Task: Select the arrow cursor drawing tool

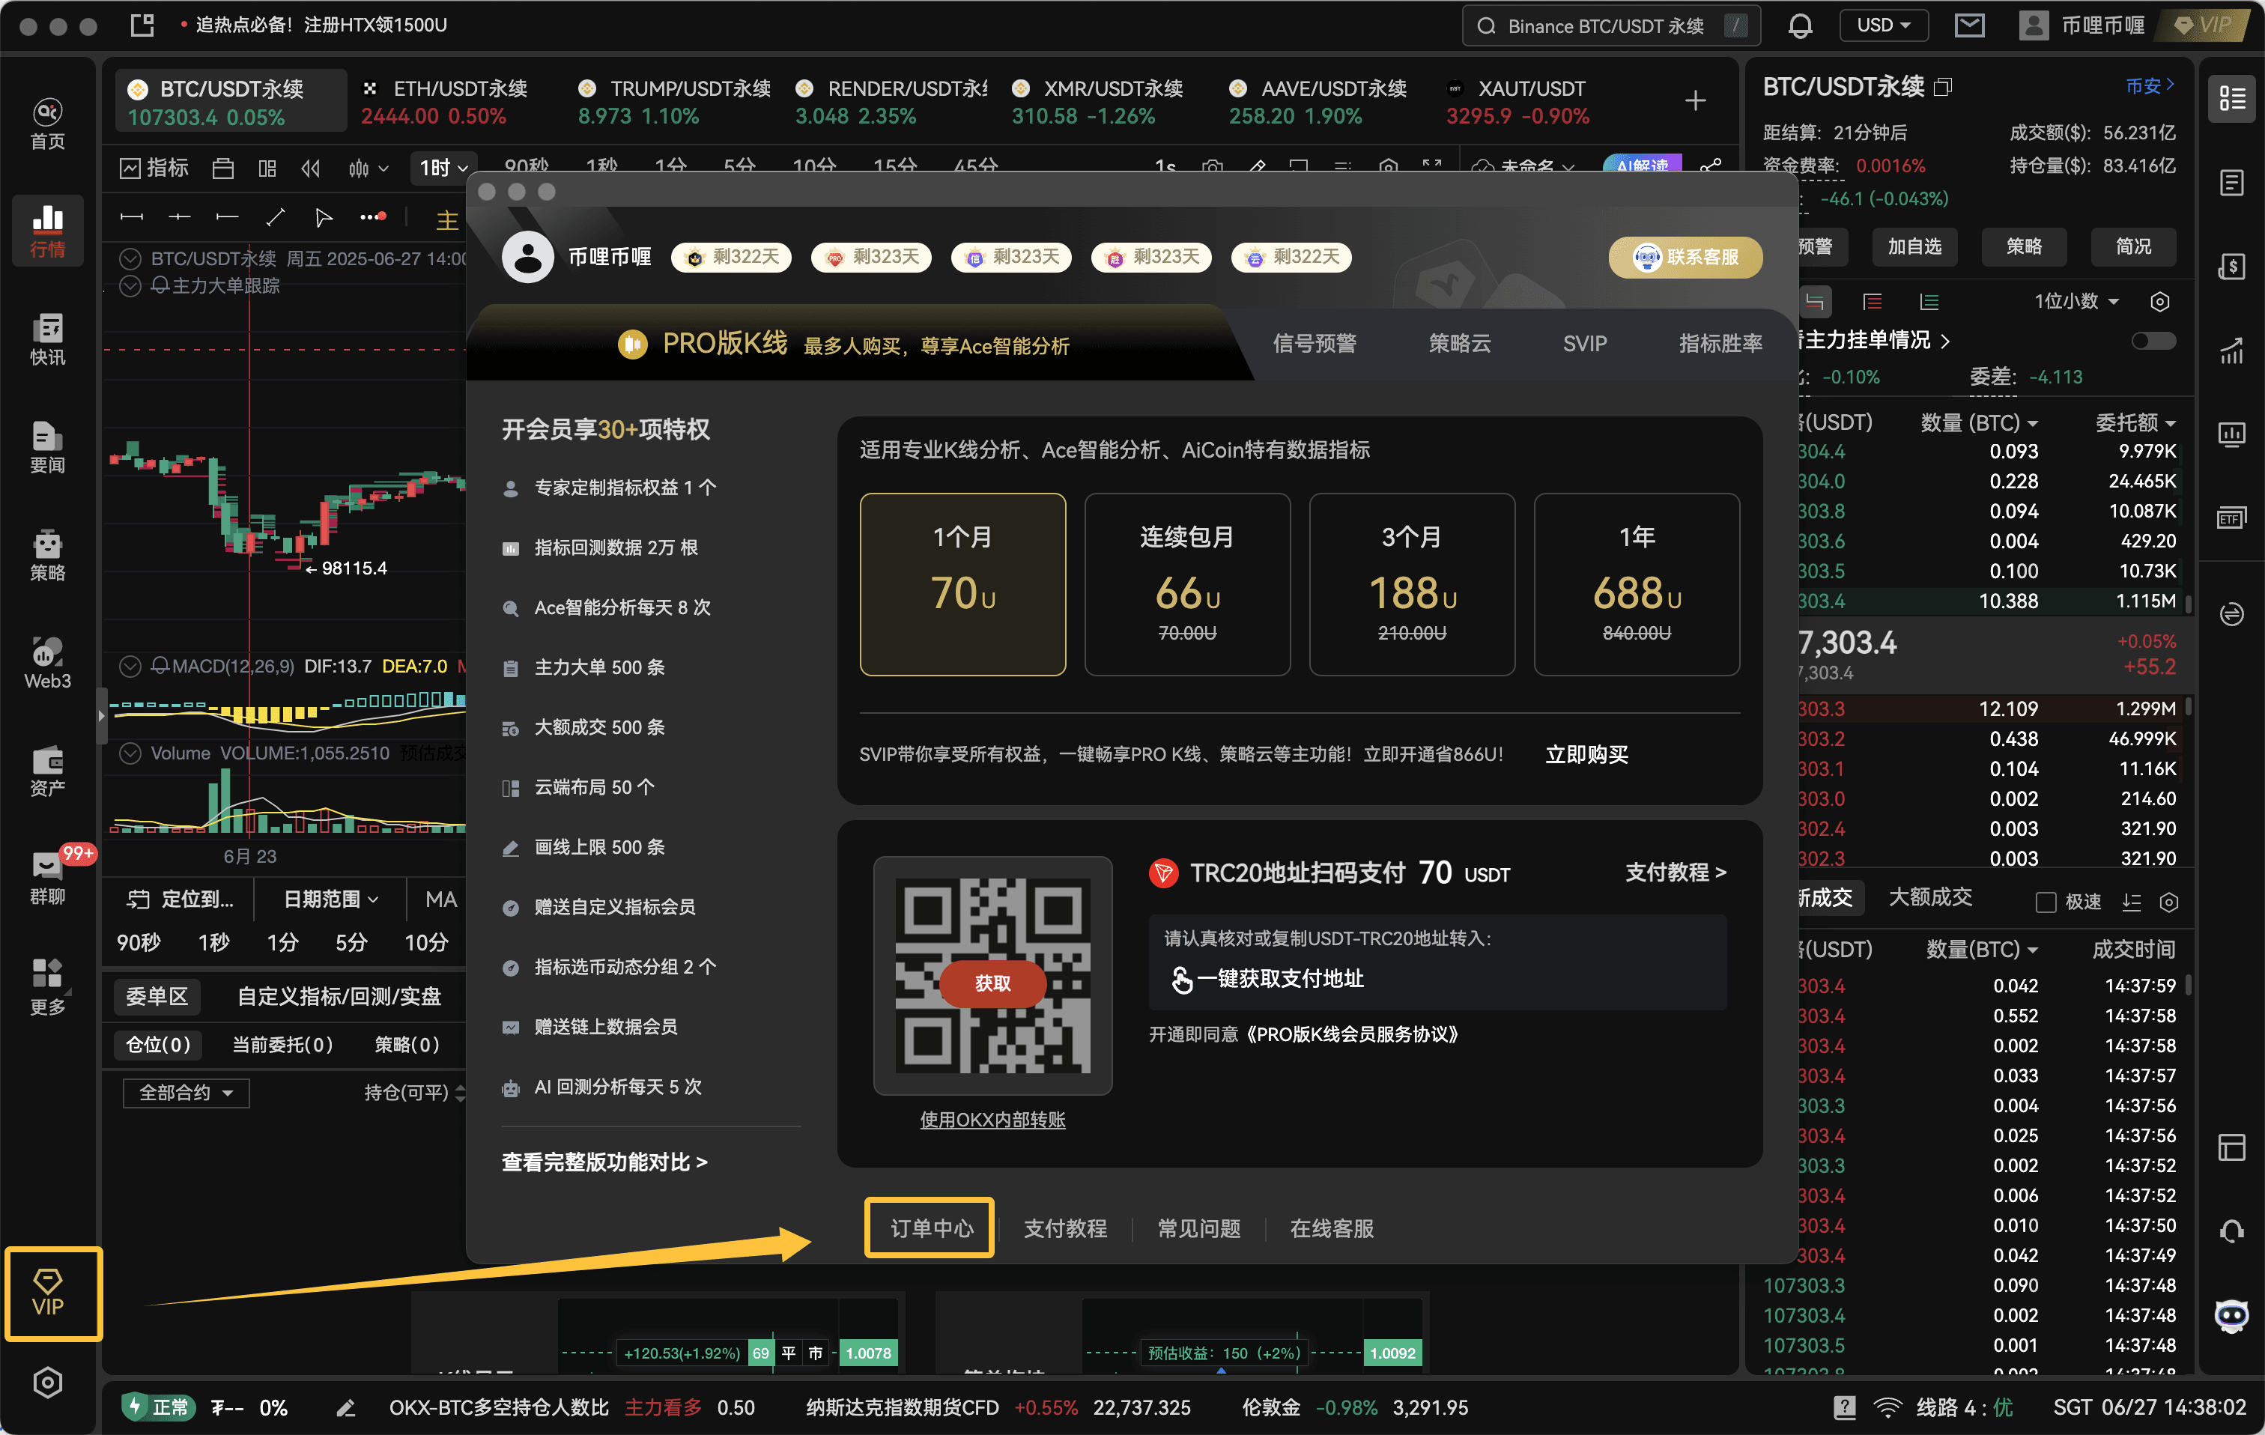Action: pos(324,217)
